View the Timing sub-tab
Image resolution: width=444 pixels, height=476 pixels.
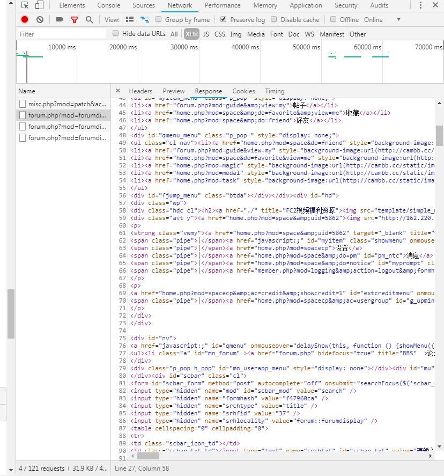coord(275,91)
